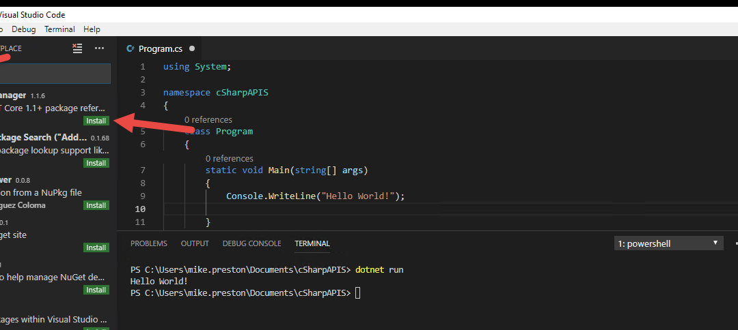Click the 'Hello World!' terminal output line
This screenshot has height=330, width=738.
[x=159, y=281]
